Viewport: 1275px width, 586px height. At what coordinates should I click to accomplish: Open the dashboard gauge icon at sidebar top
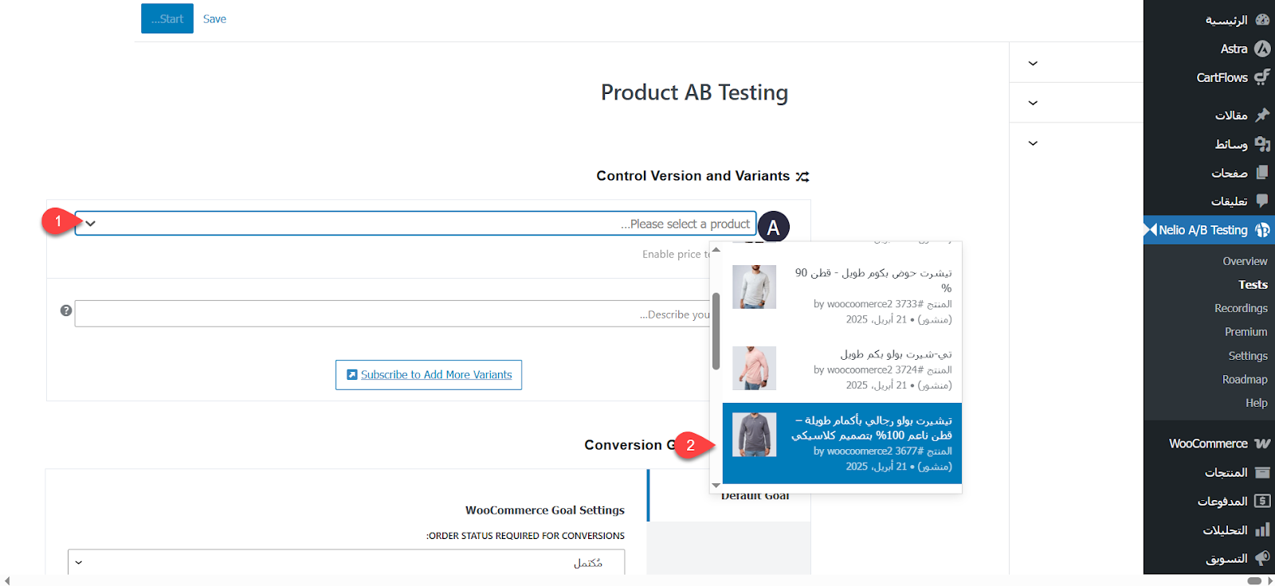click(x=1262, y=20)
